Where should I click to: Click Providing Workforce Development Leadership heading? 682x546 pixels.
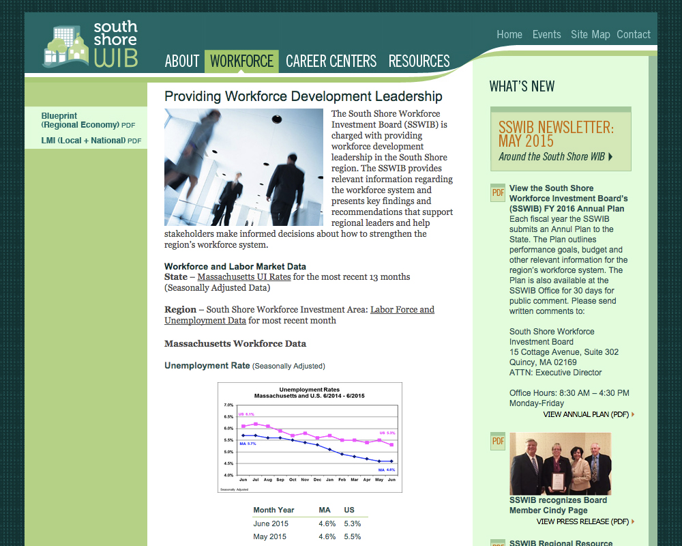click(x=303, y=96)
